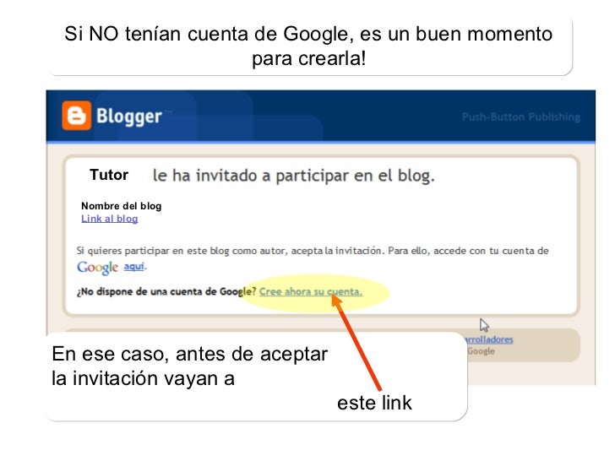
Task: Click the 'Tutor' inviter name
Action: pyautogui.click(x=109, y=175)
